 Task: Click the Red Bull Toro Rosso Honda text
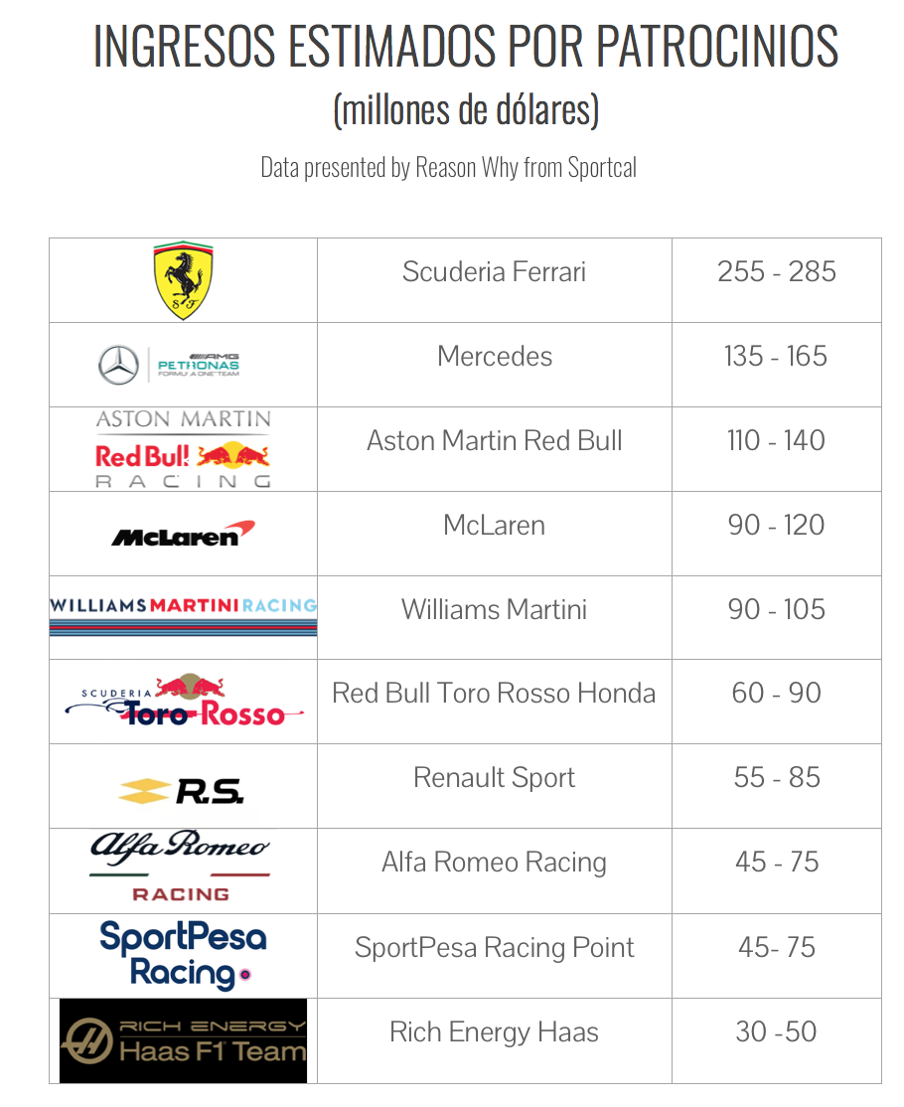point(494,694)
